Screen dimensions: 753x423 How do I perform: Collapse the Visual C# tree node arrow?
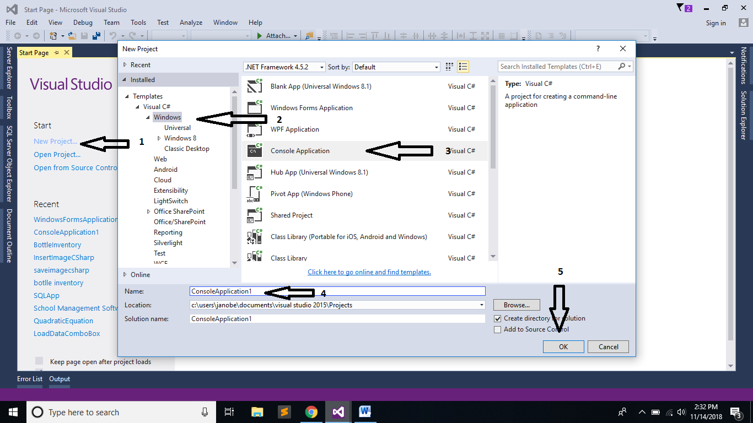138,107
